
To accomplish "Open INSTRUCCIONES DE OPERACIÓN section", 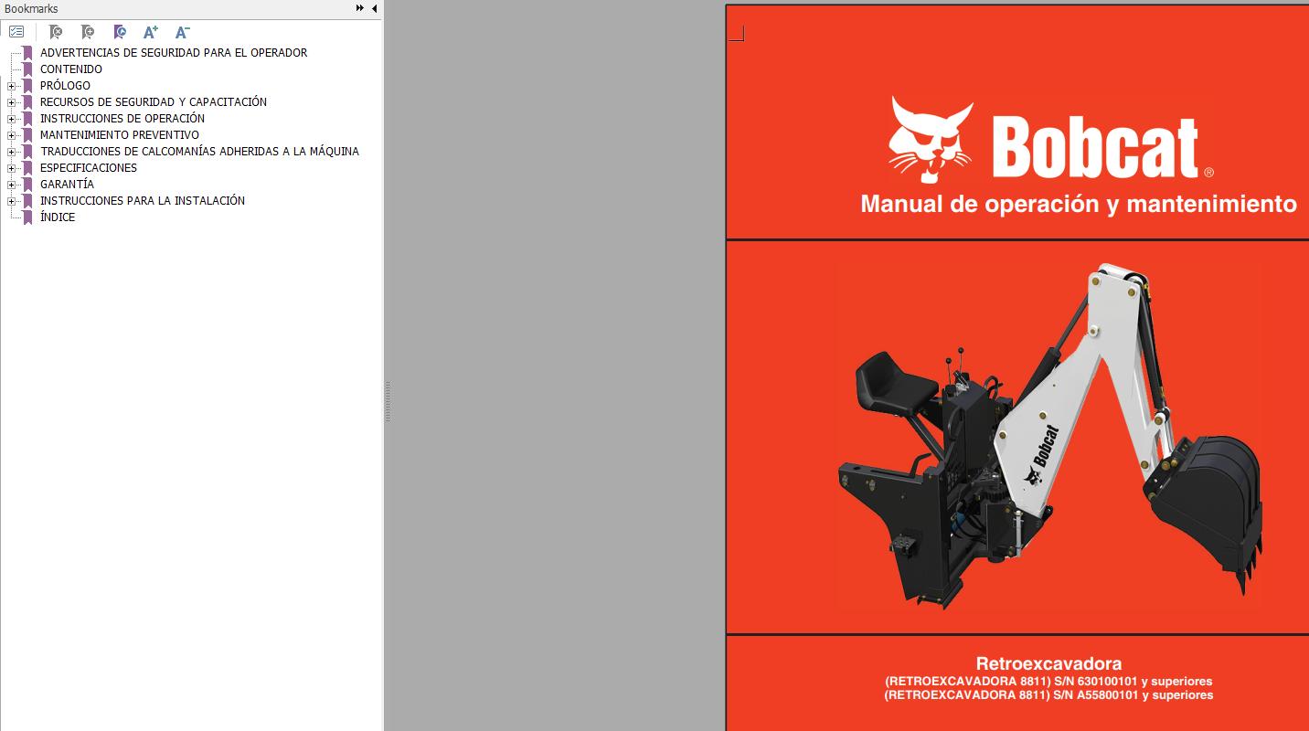I will 122,119.
